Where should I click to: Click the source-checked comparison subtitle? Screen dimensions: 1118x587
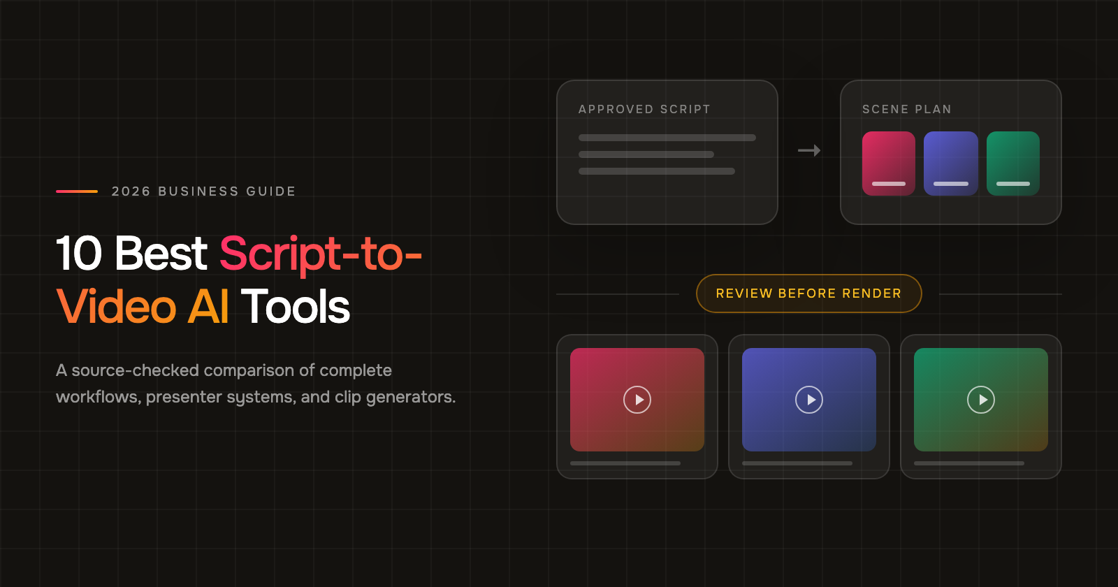[x=256, y=384]
